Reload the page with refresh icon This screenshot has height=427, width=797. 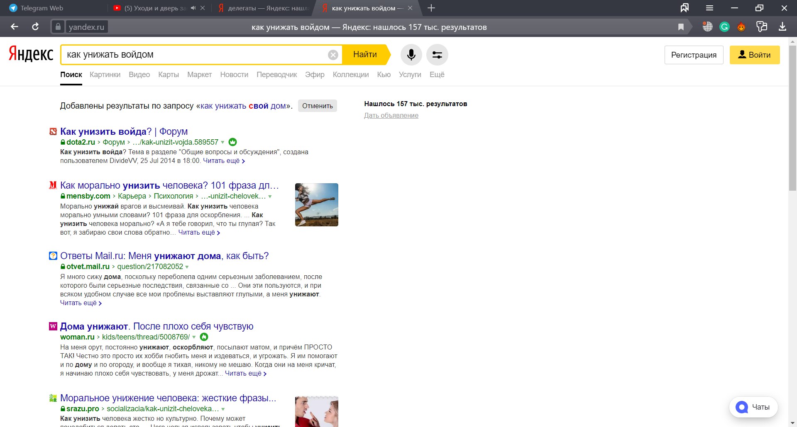[35, 27]
